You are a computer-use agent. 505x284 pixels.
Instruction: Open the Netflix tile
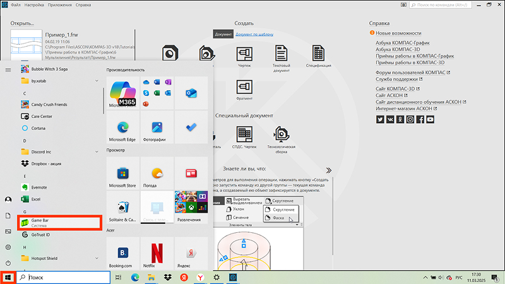click(x=157, y=254)
